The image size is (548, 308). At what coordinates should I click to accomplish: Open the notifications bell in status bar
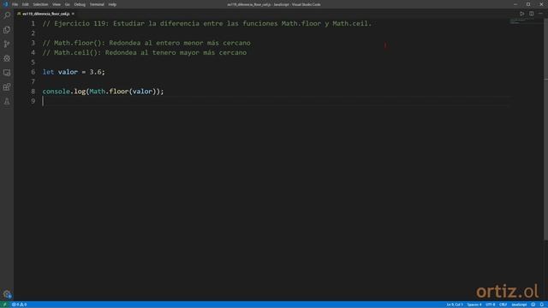click(542, 305)
